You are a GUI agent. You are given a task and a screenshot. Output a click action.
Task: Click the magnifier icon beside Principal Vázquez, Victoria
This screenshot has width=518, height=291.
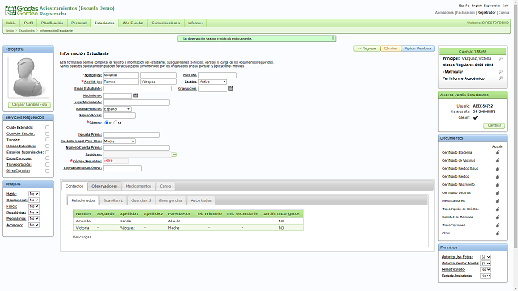[x=501, y=58]
